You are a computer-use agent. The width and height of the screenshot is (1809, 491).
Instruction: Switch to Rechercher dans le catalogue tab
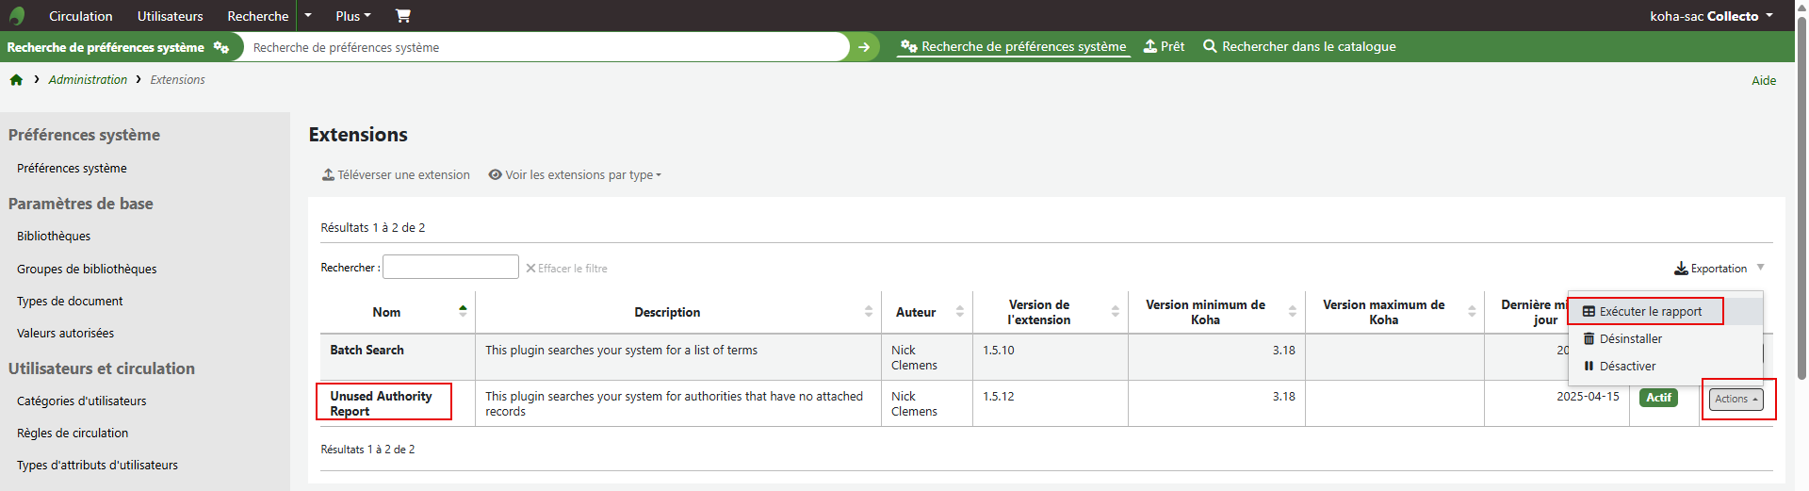(1299, 47)
